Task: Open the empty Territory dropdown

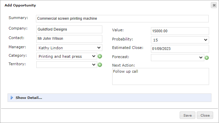Action: [x=67, y=65]
